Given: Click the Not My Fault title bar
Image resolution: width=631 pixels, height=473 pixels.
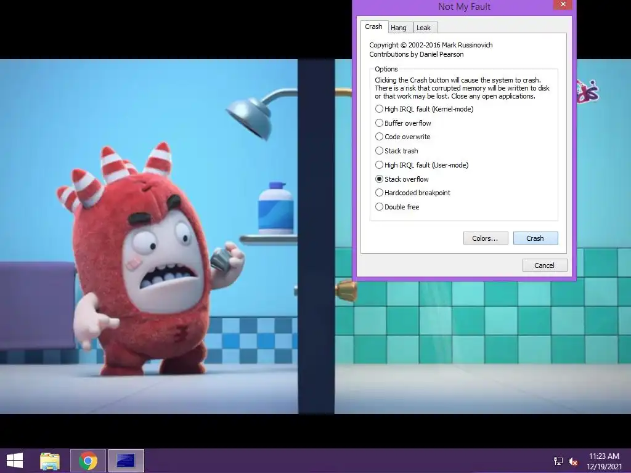Looking at the screenshot, I should [464, 7].
